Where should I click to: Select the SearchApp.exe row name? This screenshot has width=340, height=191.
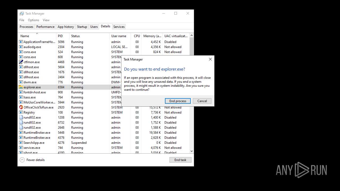(x=34, y=142)
